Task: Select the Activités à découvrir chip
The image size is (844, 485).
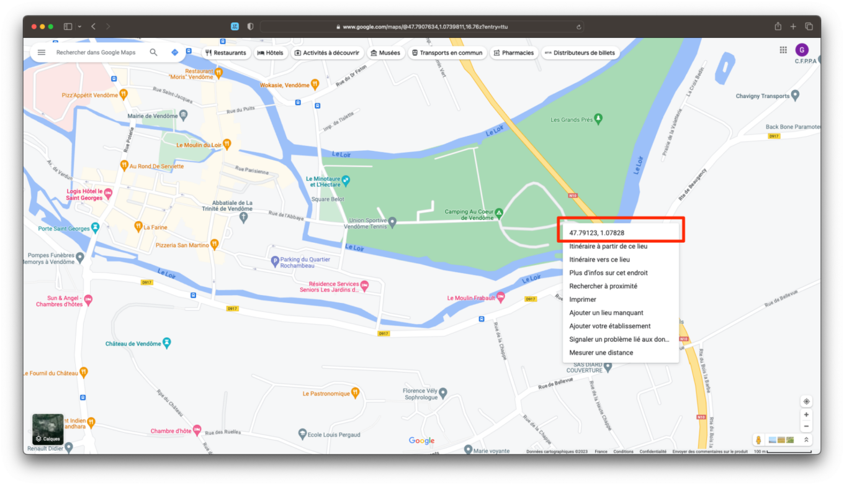Action: click(327, 53)
